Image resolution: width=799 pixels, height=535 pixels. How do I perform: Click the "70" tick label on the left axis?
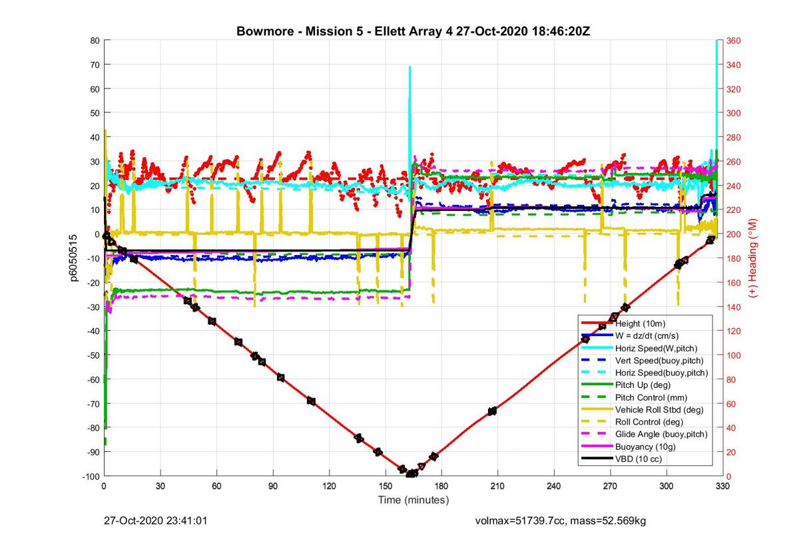[95, 65]
